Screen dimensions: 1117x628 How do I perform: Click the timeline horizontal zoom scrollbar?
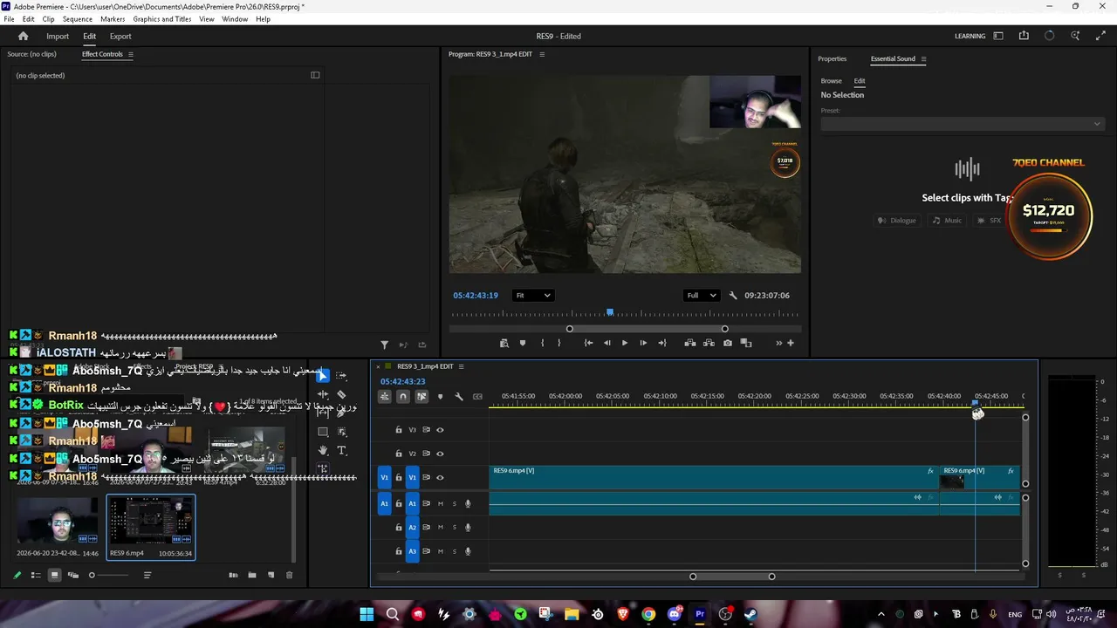[x=732, y=577]
